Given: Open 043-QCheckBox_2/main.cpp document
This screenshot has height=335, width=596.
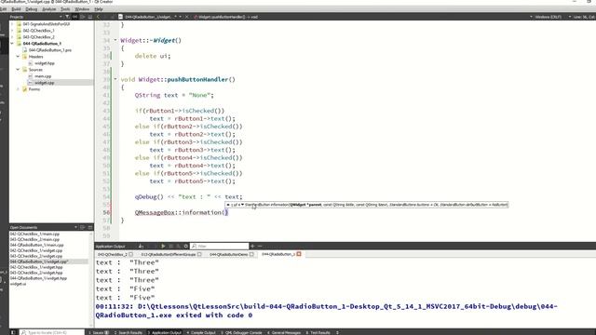Looking at the screenshot, I should click(34, 239).
